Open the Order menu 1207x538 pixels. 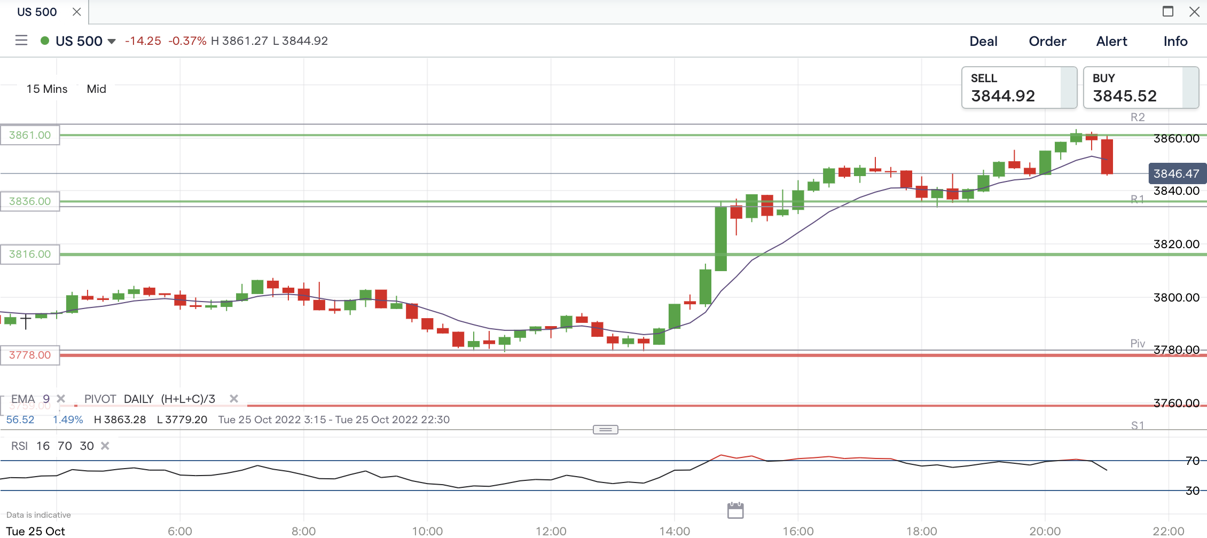tap(1047, 41)
